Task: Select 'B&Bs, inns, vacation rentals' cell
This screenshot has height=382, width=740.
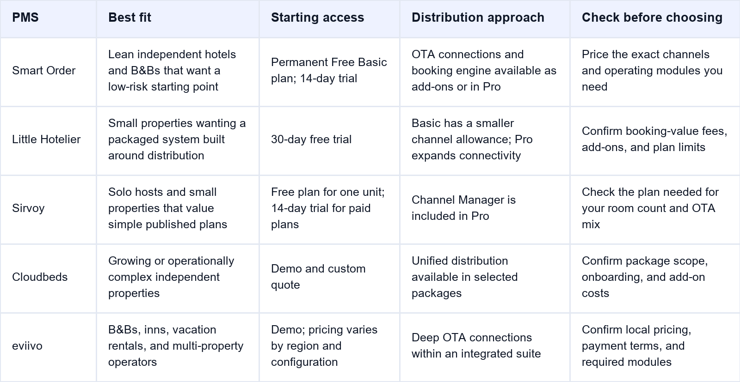Action: tap(178, 347)
